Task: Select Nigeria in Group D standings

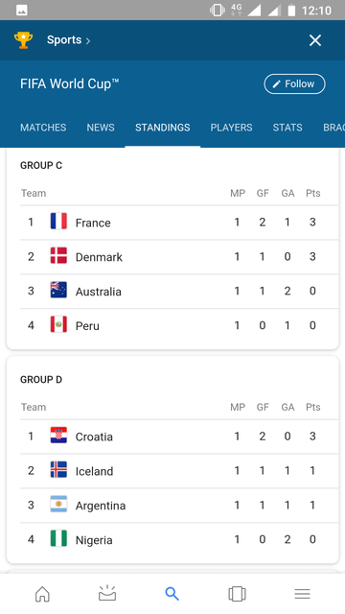Action: coord(179,539)
